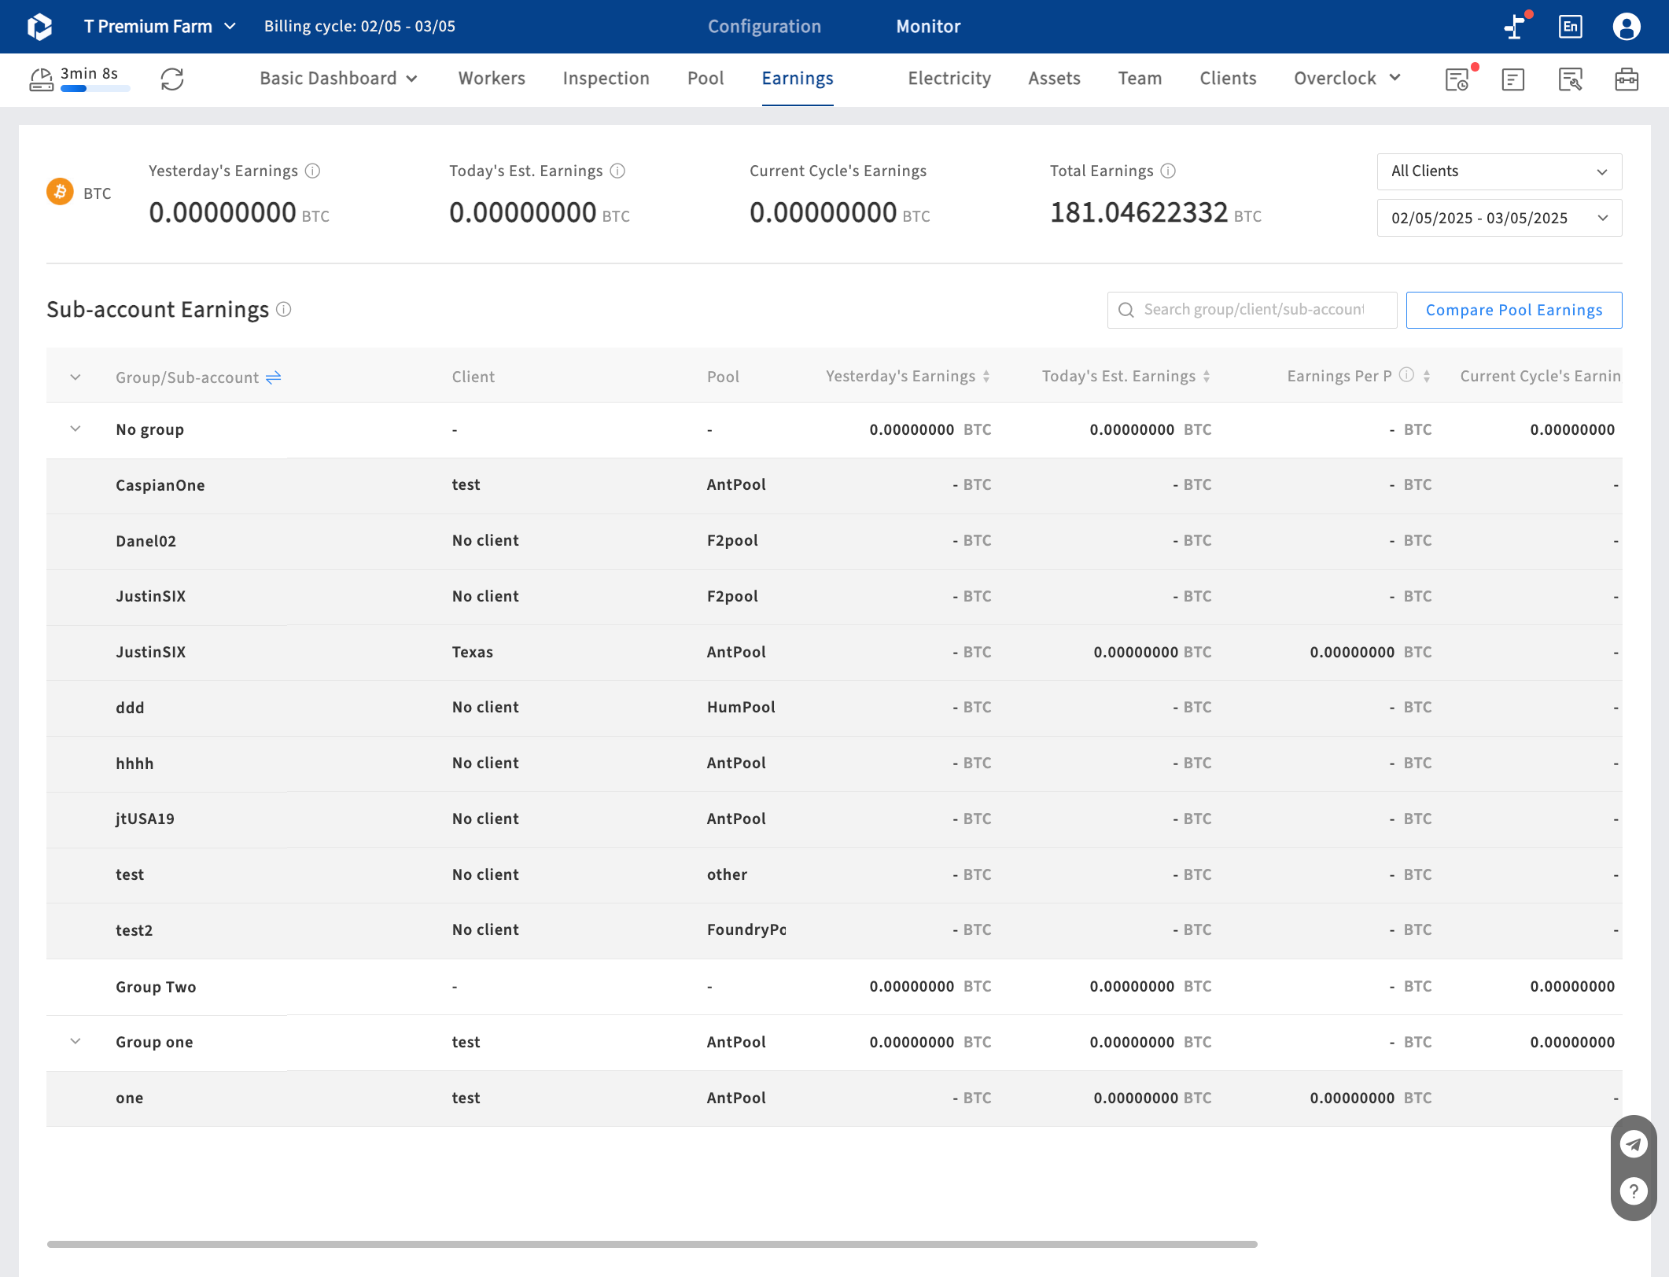Click the jtUSA19 sub-account
The image size is (1669, 1277).
click(146, 819)
